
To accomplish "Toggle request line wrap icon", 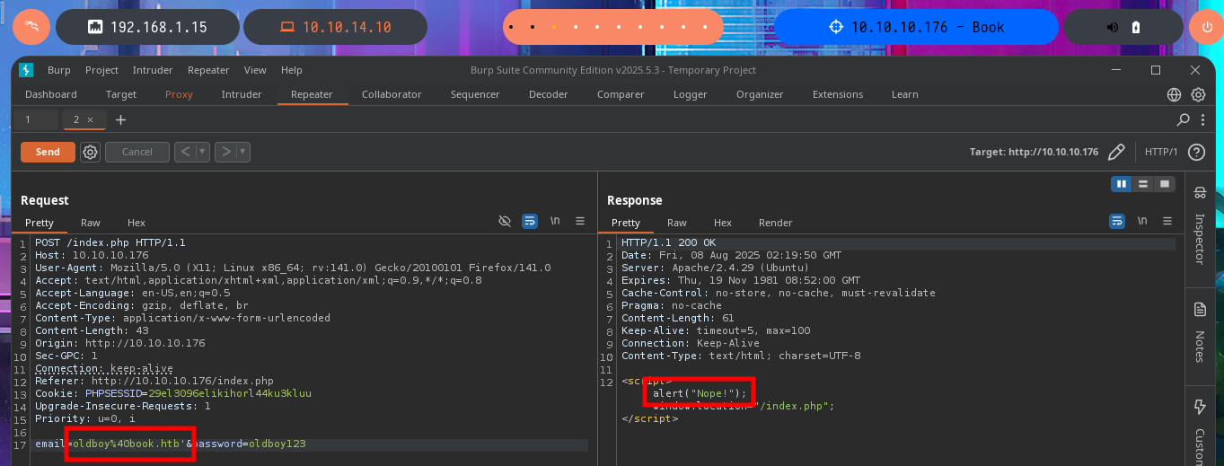I will pos(530,221).
